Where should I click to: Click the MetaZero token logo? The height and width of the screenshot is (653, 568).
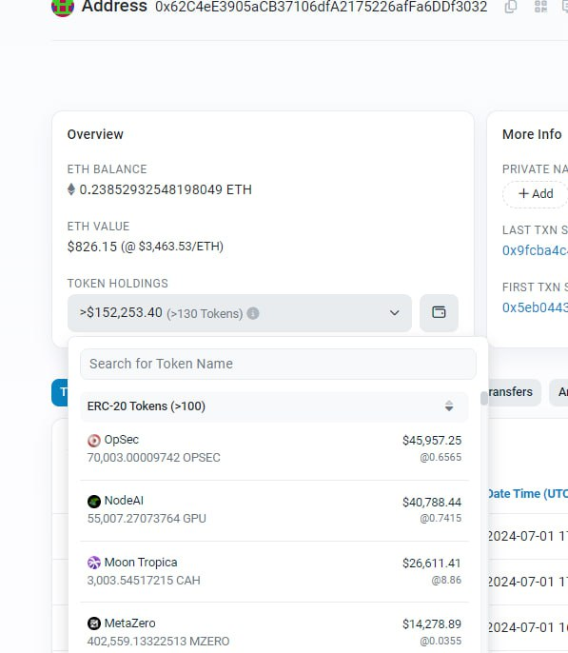tap(94, 623)
